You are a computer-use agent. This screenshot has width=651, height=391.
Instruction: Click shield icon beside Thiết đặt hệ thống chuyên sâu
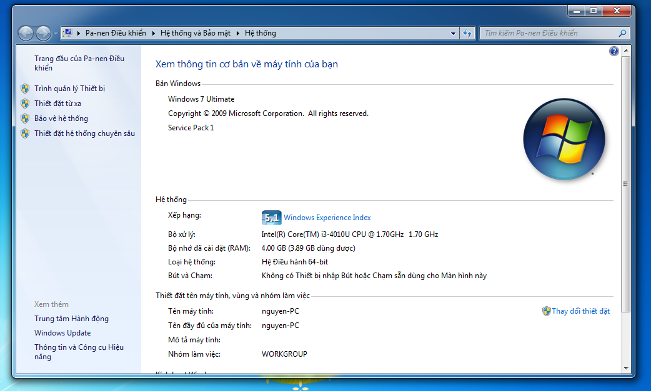click(x=25, y=133)
